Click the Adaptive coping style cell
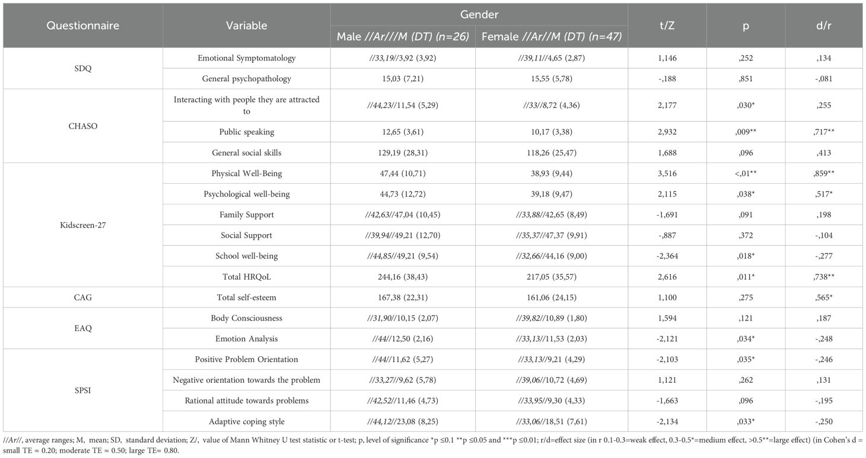This screenshot has height=458, width=866. tap(246, 421)
